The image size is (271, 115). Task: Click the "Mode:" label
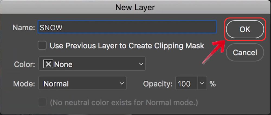pyautogui.click(x=24, y=84)
